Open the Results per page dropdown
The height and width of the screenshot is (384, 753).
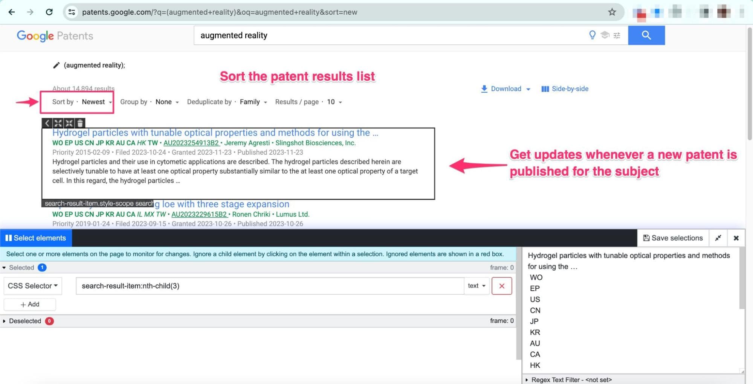tap(333, 102)
